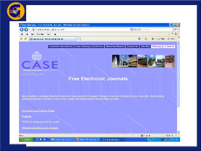
Task: Click the scrollbar down arrow
Action: [x=178, y=132]
